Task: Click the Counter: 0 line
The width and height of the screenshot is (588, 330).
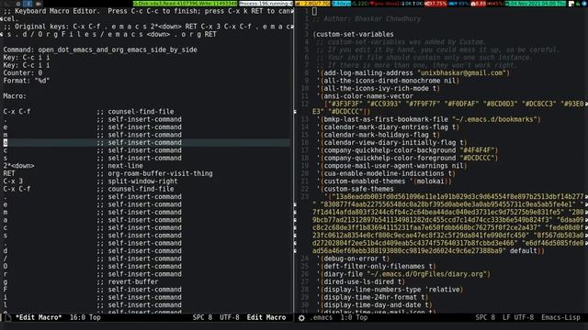Action: pos(23,73)
